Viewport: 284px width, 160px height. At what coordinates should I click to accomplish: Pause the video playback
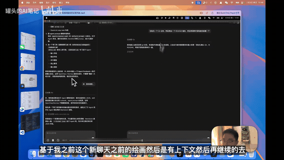coord(53,140)
